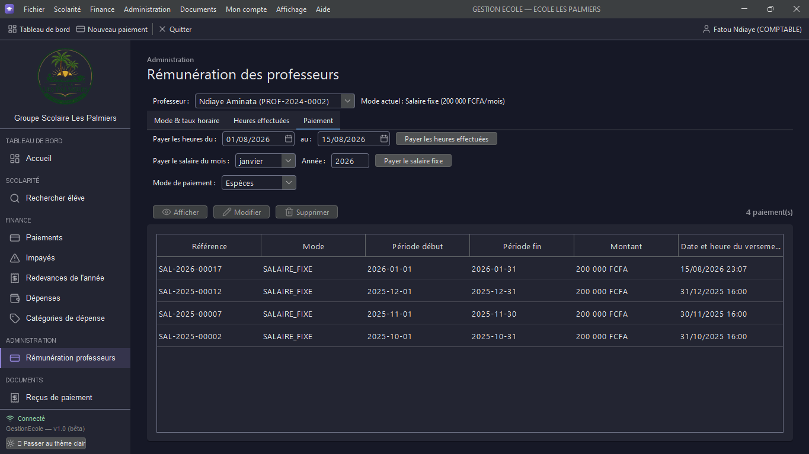Open the Finance menu
The image size is (809, 454).
click(103, 9)
